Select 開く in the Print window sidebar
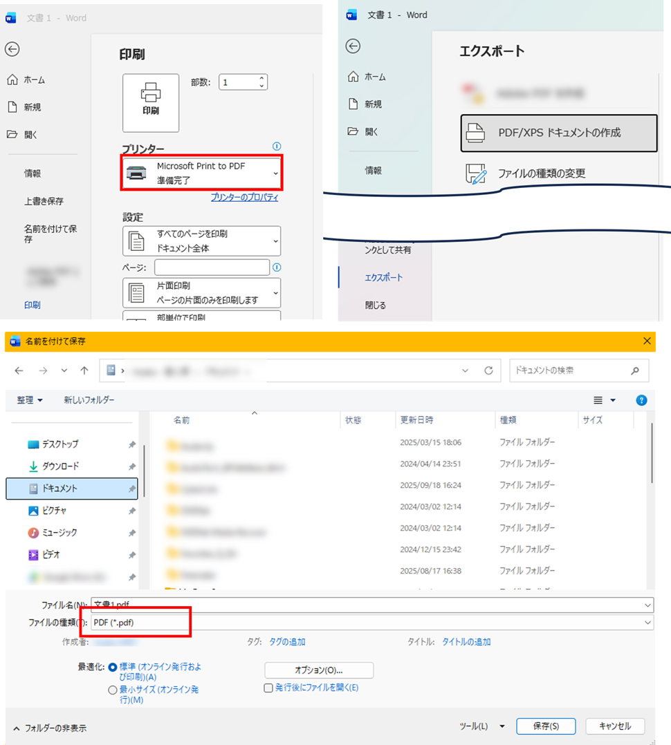The height and width of the screenshot is (745, 671). coord(24,135)
